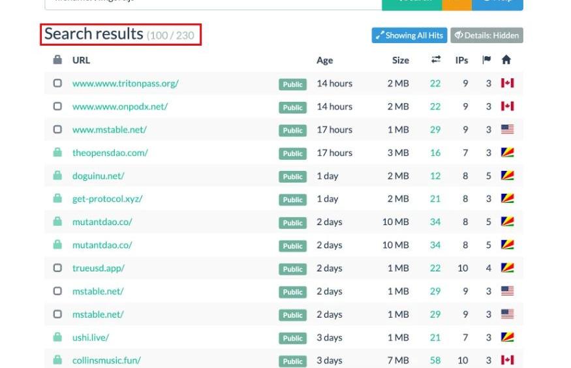Screen dimensions: 571x368
Task: Toggle the Details: Hidden button
Action: click(x=487, y=35)
